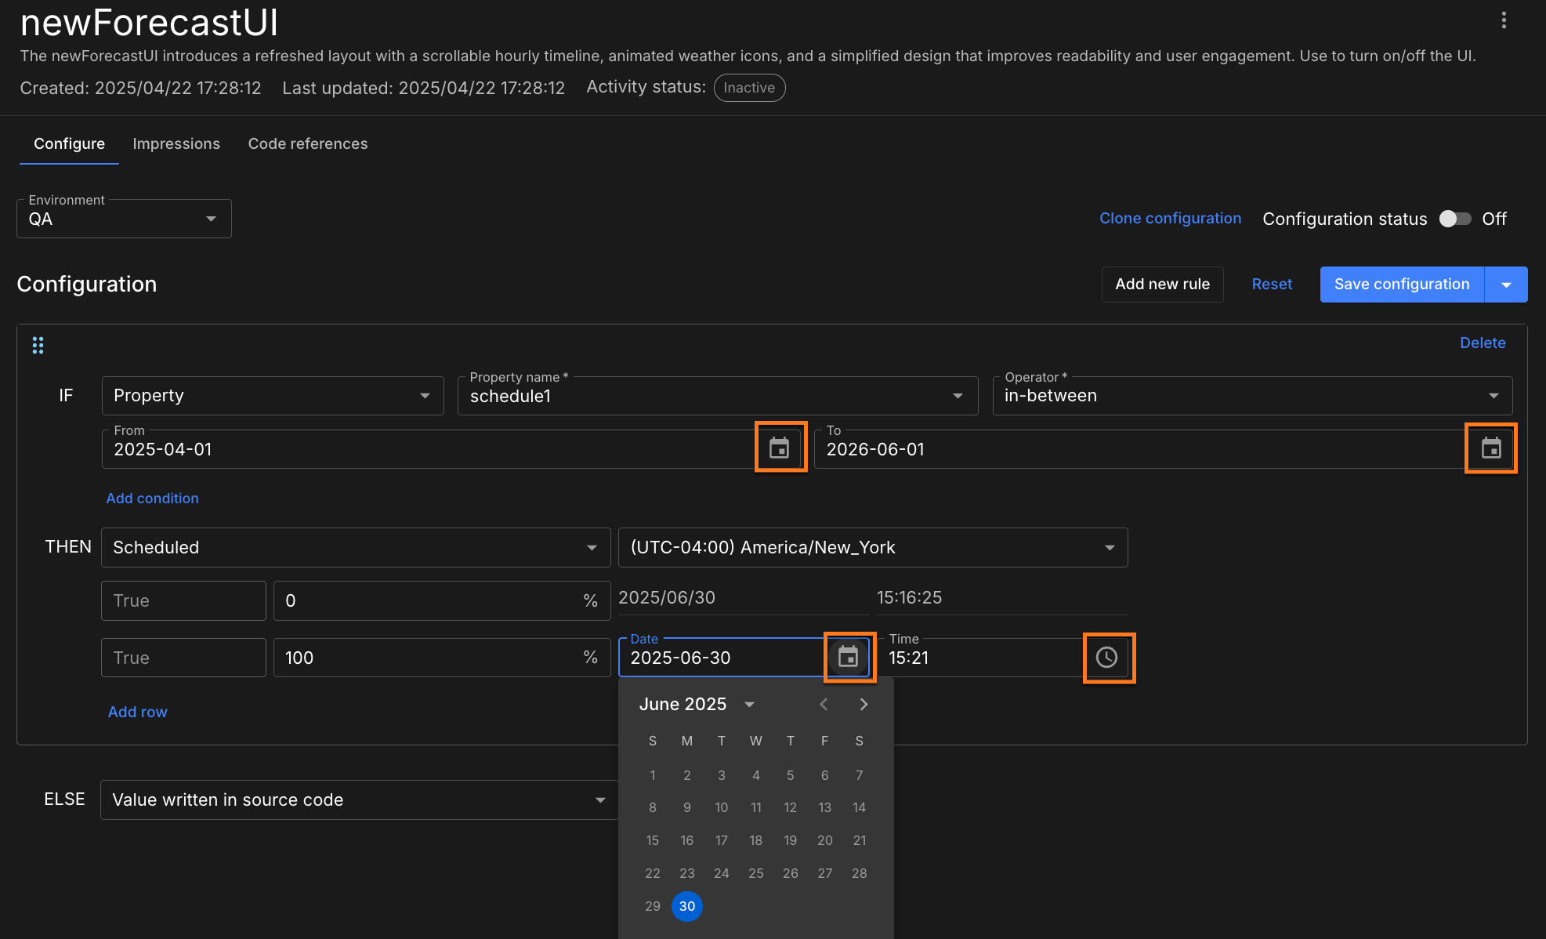This screenshot has height=939, width=1546.
Task: Click the Add new rule button
Action: click(1162, 285)
